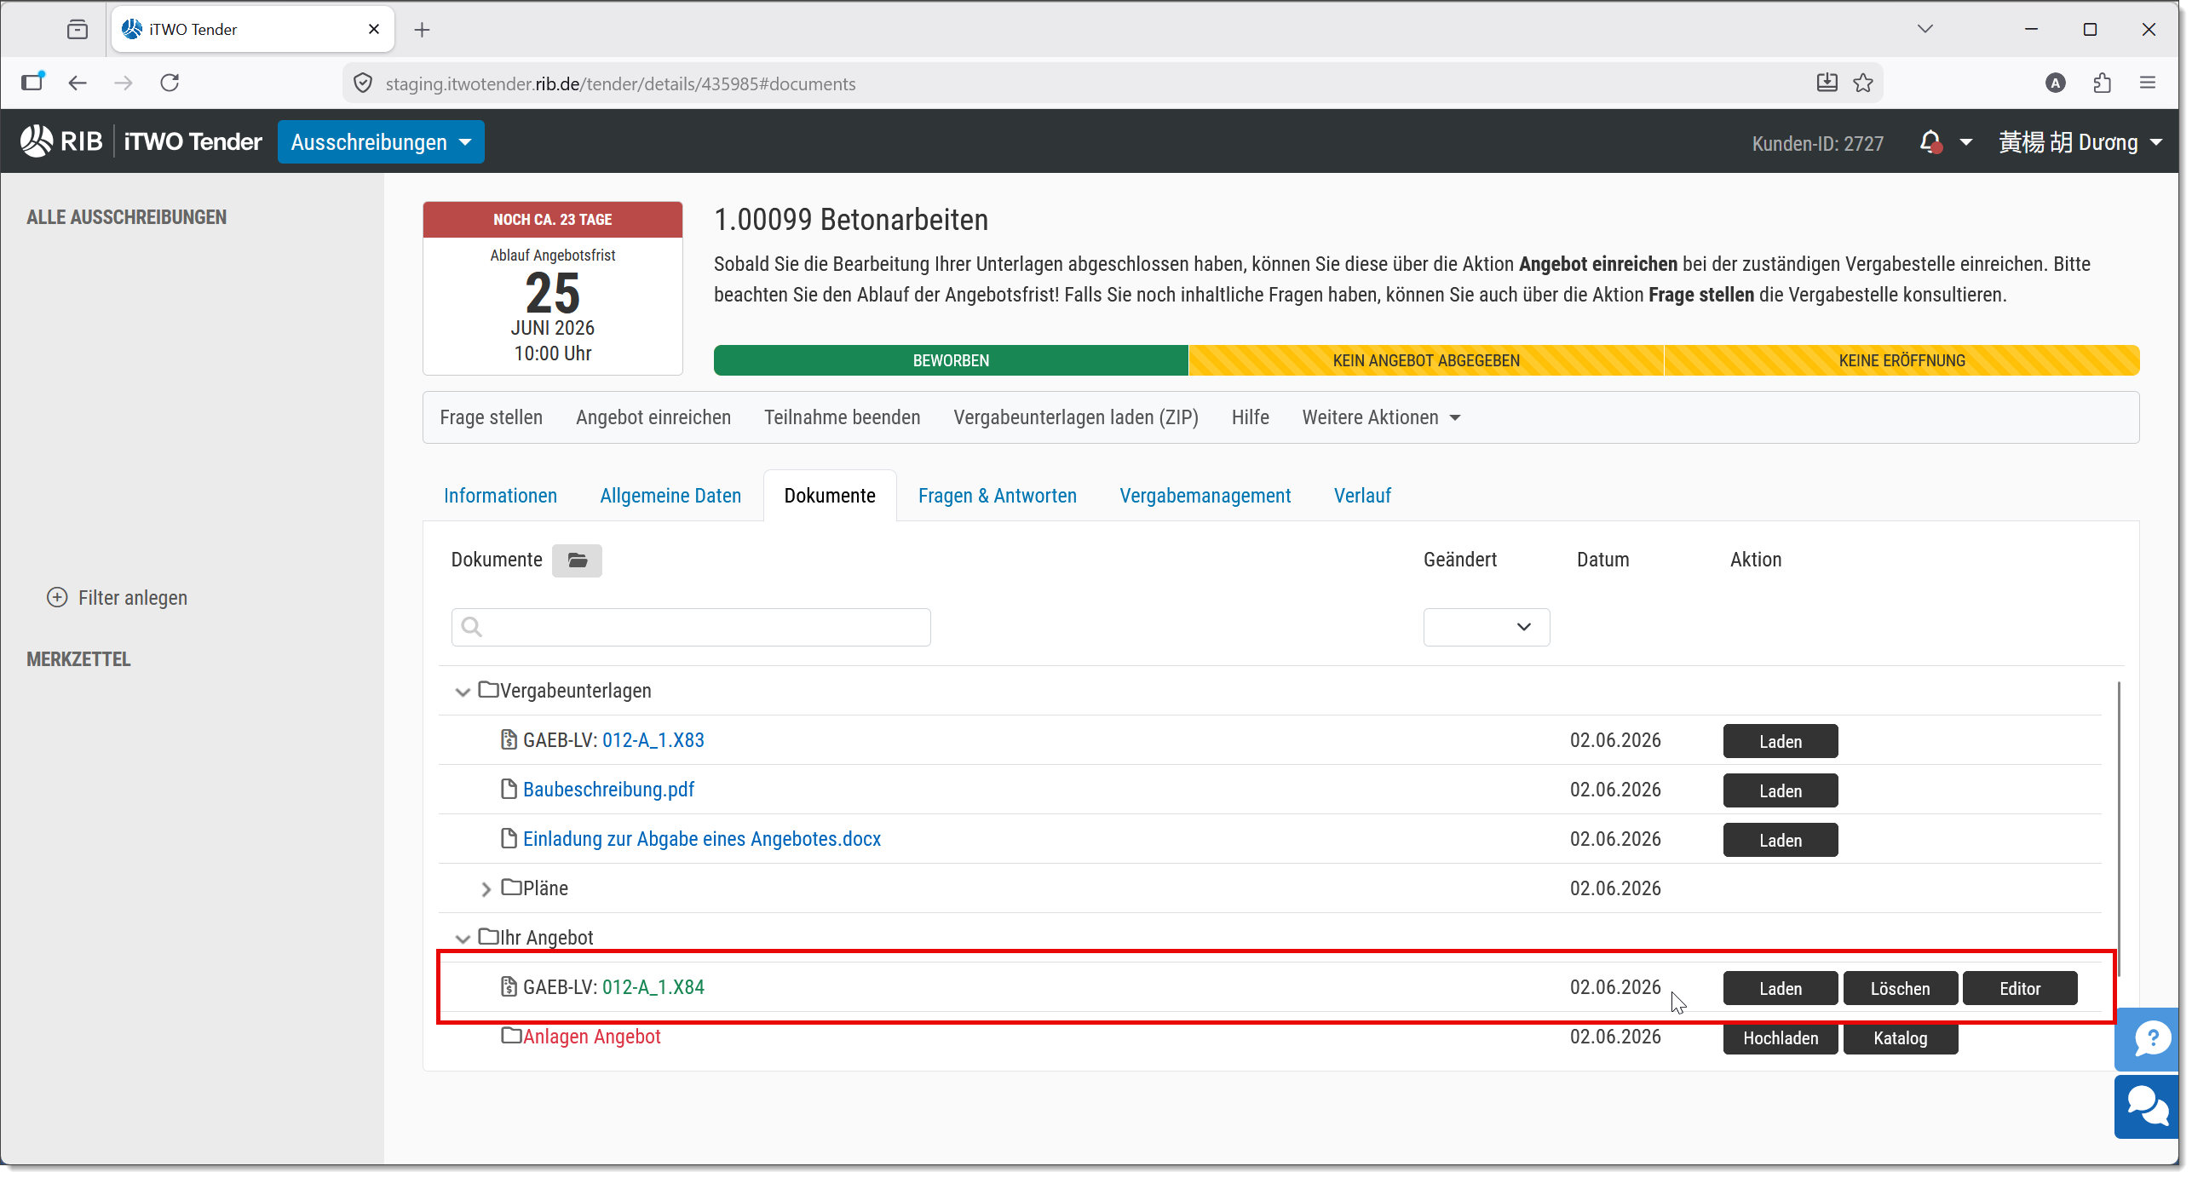Open the chat bubbles support widget
Image resolution: width=2192 pixels, height=1178 pixels.
point(2148,1107)
